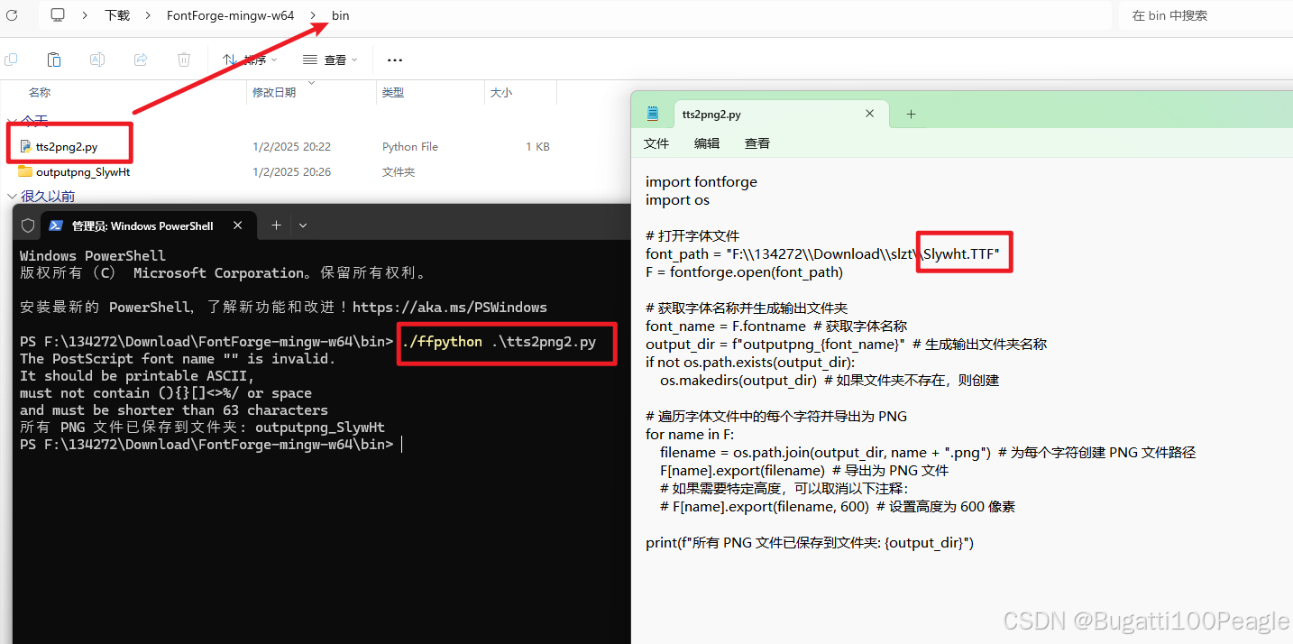Click the PowerShell administrator shield icon

tap(28, 225)
